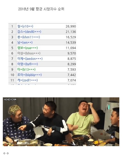Select the rank 10 number cell
This screenshot has height=159, width=128.
pyautogui.click(x=12, y=75)
